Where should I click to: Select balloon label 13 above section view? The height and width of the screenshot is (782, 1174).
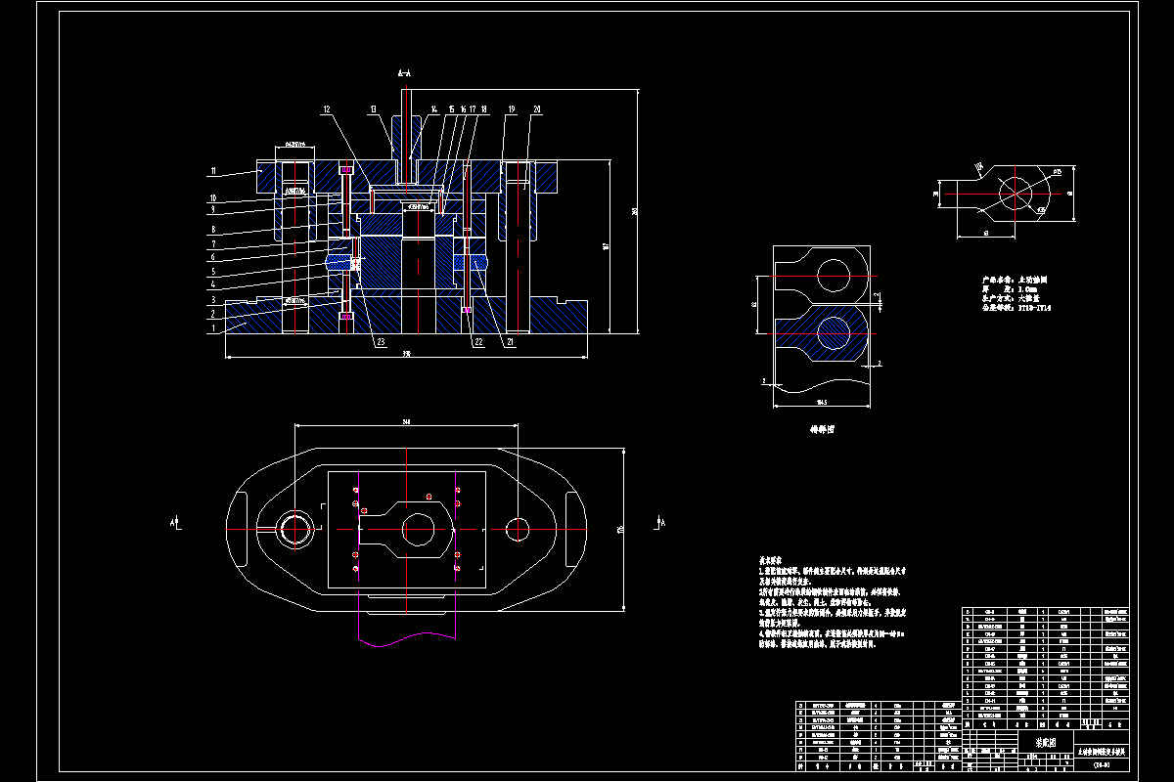[374, 109]
